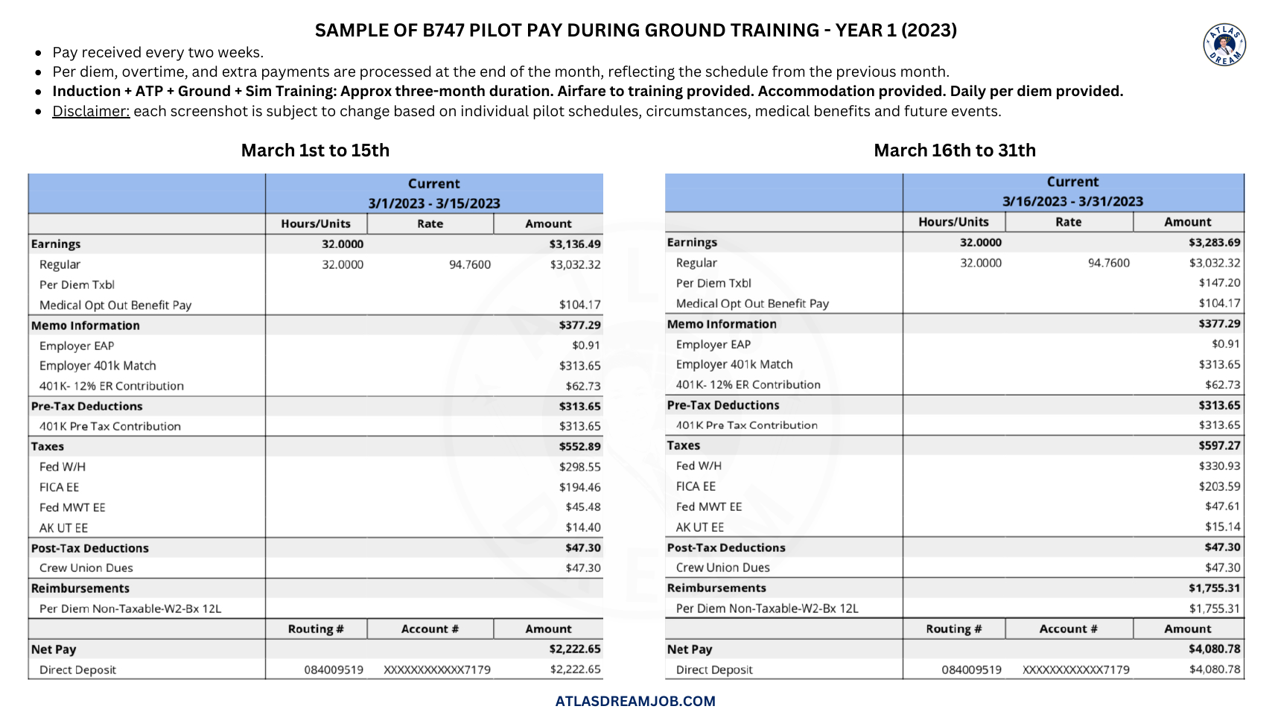1272x715 pixels.
Task: Click Fed W/H amount $330.93
Action: pos(1220,465)
